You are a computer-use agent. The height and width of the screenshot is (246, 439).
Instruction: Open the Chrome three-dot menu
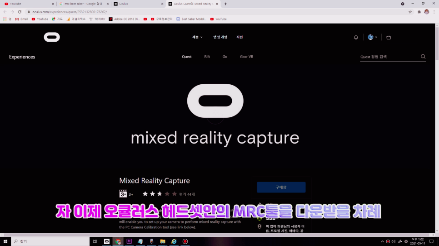tap(434, 12)
